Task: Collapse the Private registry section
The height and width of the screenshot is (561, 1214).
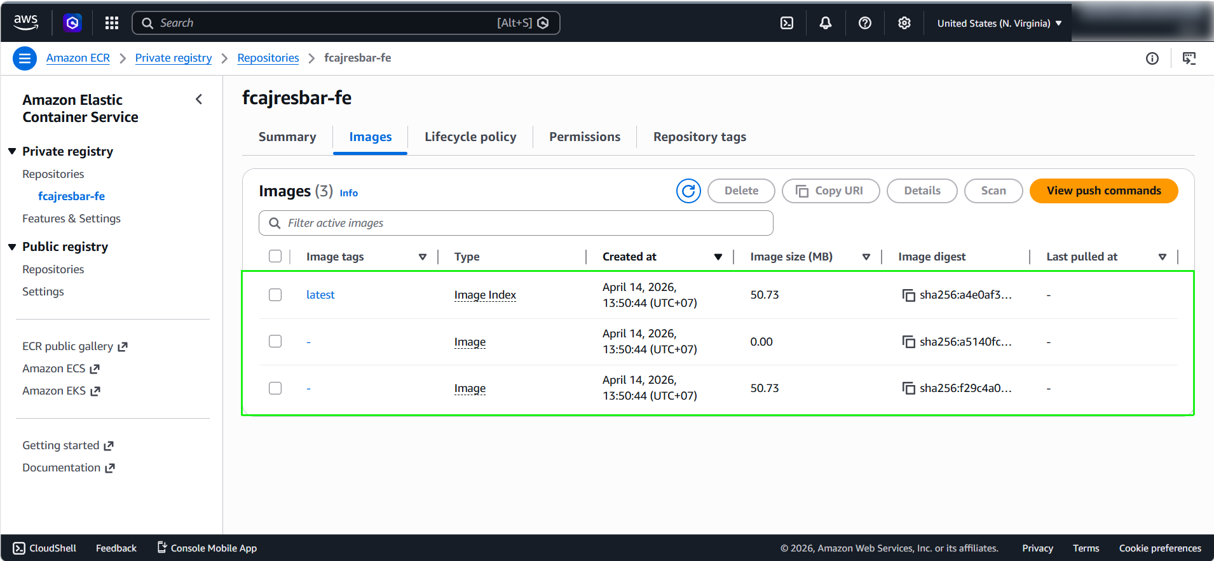Action: (12, 151)
